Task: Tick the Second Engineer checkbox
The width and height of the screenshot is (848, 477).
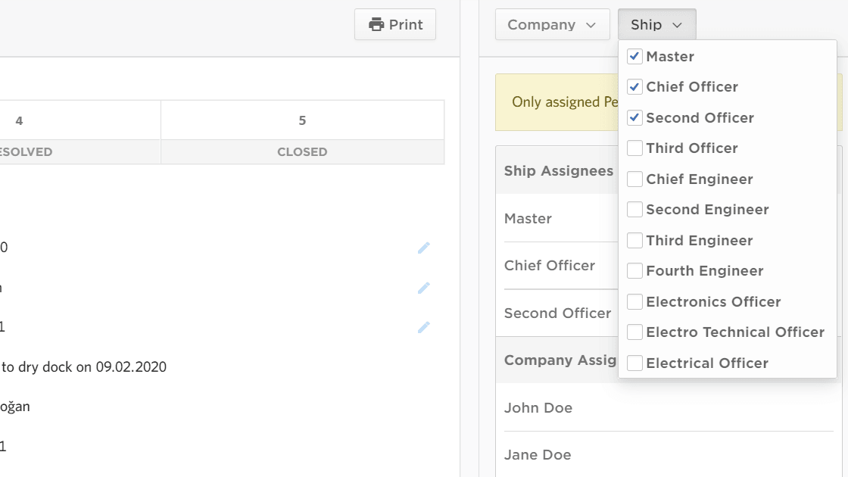Action: click(x=634, y=210)
